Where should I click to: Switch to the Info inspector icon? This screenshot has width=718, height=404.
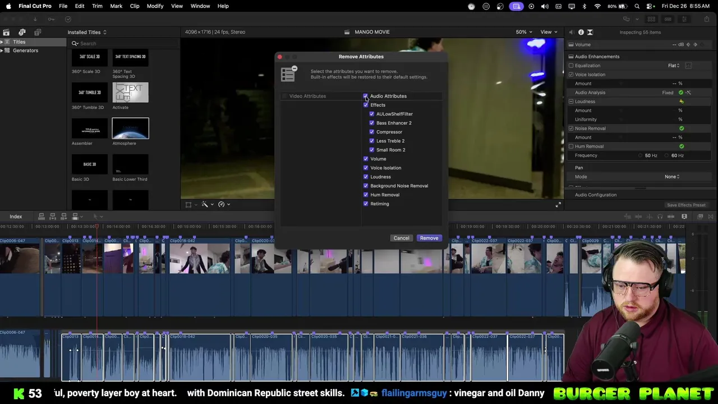(581, 32)
